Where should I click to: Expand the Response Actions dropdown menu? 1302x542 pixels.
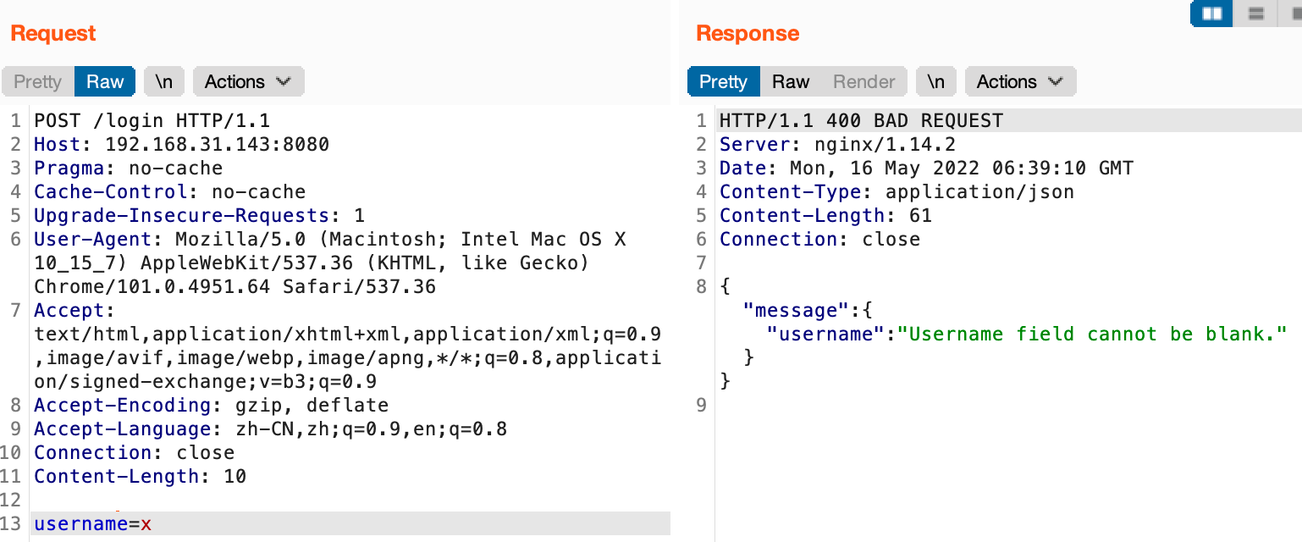click(x=1020, y=81)
